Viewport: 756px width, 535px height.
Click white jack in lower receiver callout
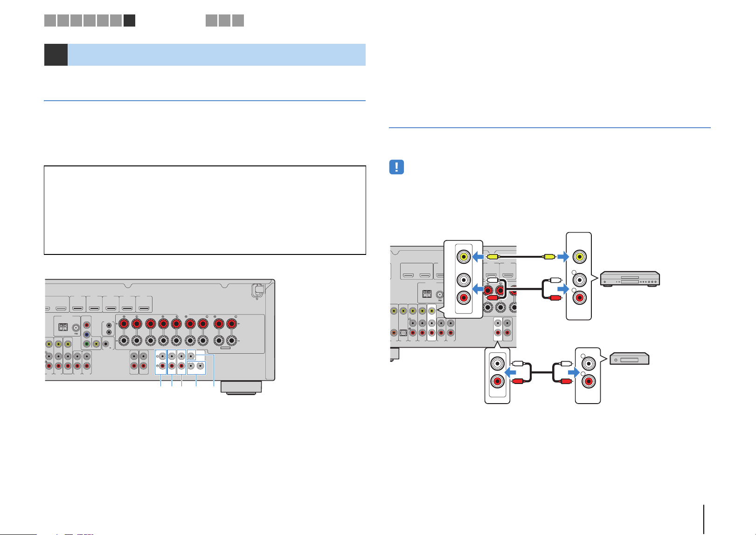pyautogui.click(x=498, y=363)
